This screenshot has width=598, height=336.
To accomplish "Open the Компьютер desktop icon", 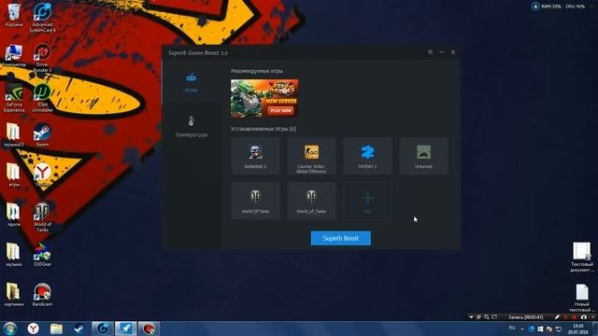I will pos(14,56).
